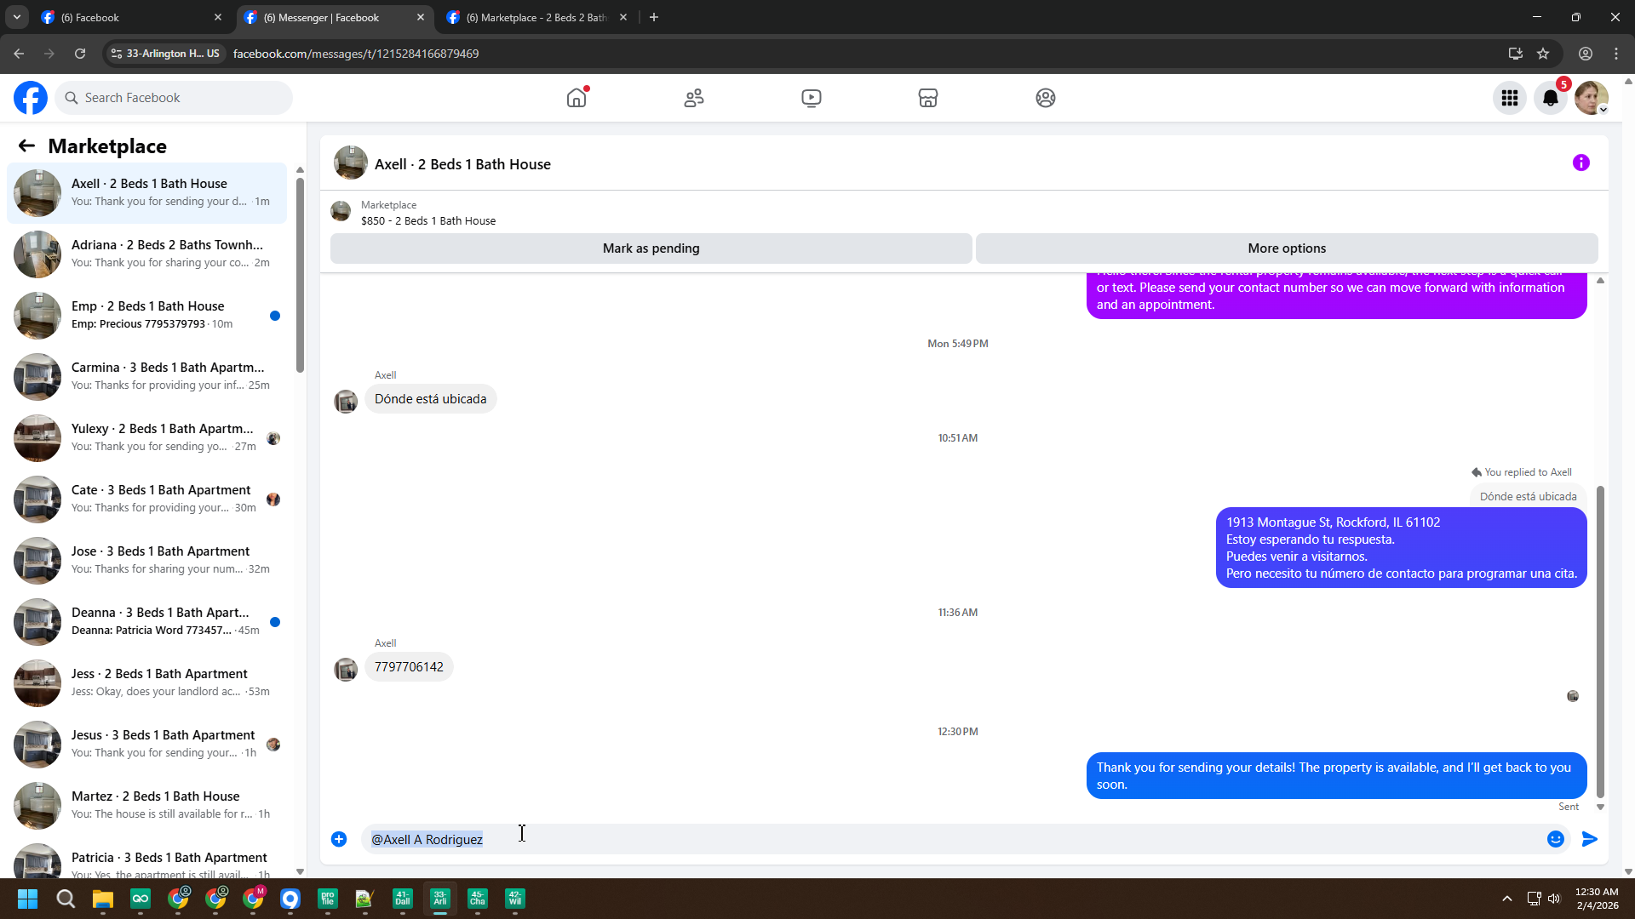
Task: Open the Friends icon in top navigation
Action: [694, 98]
